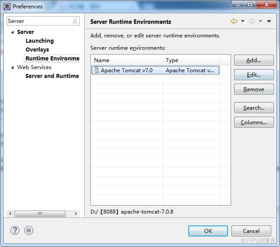Select Launching under Server

40,41
